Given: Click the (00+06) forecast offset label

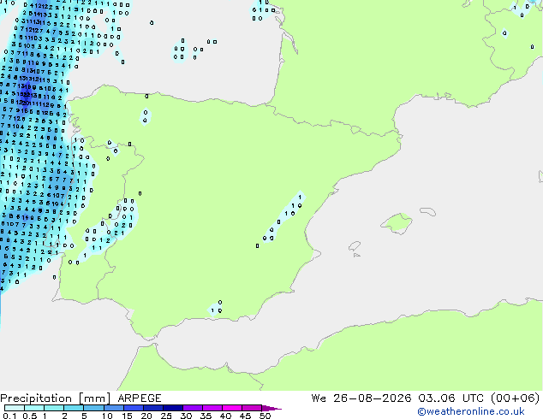Looking at the screenshot, I should pos(516,398).
